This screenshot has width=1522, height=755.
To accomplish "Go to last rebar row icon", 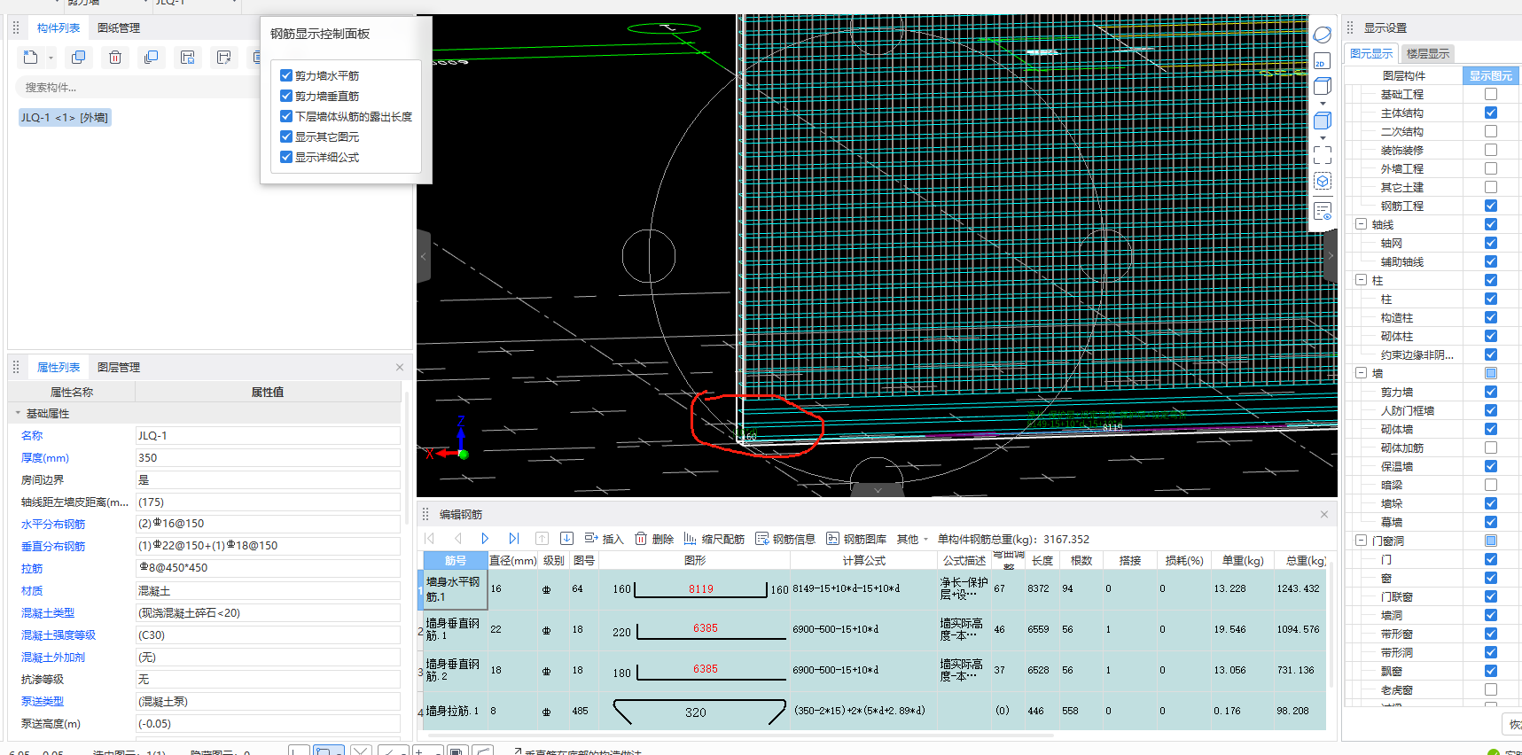I will click(513, 539).
